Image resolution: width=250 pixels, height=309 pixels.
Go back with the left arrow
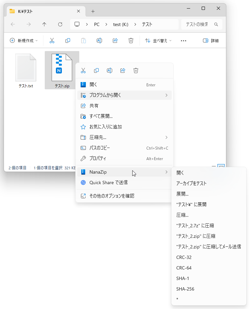point(13,24)
